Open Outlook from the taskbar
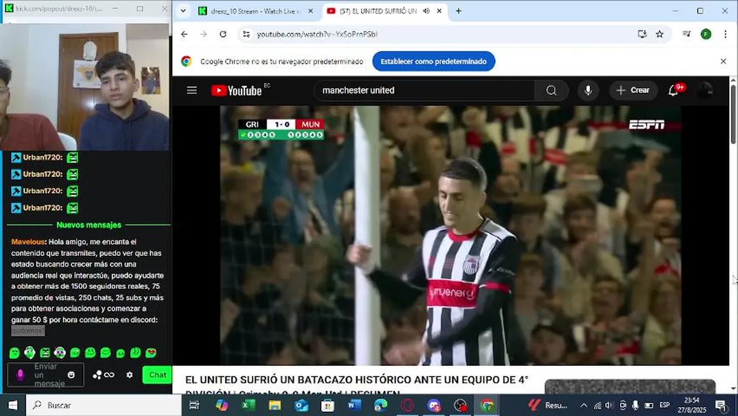 pos(301,405)
